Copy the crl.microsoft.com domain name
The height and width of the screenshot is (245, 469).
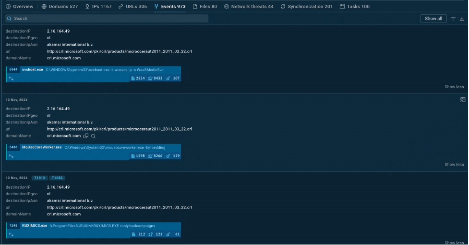point(86,136)
